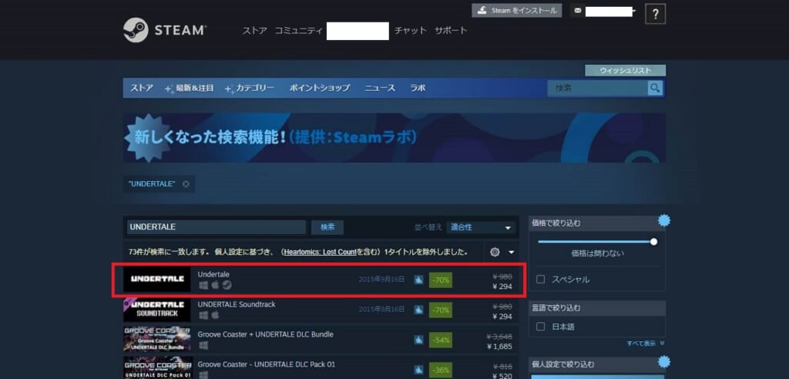Click Windows icon under UNDERTALE Soundtrack

tap(203, 315)
